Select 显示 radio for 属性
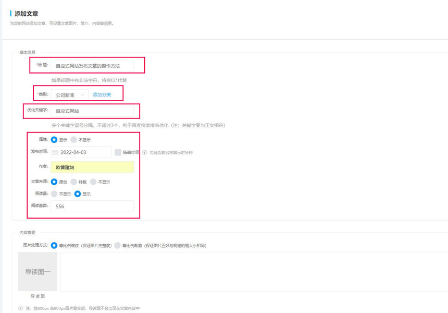 [54, 140]
